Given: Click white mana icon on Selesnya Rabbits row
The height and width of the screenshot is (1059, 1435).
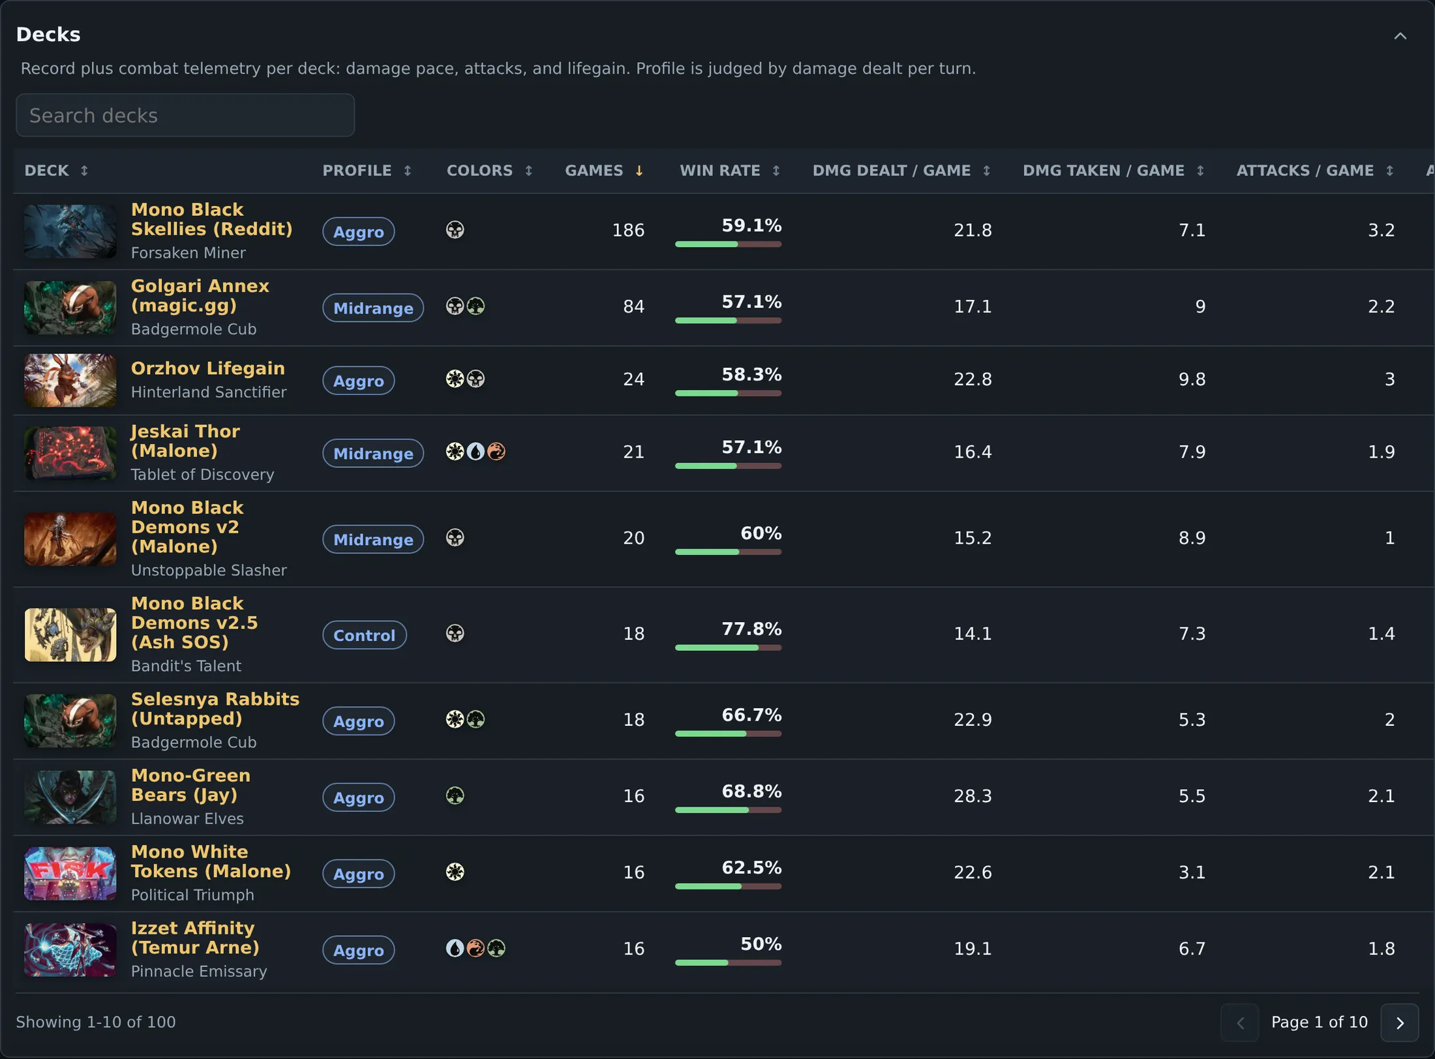Looking at the screenshot, I should click(x=455, y=720).
